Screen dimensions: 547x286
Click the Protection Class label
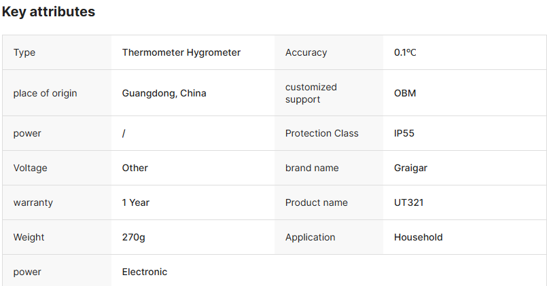pyautogui.click(x=322, y=133)
